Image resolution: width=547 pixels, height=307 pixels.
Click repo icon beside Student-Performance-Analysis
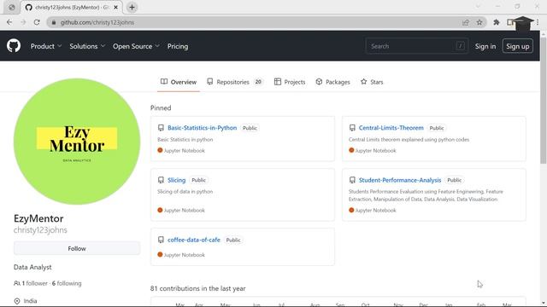tap(352, 180)
